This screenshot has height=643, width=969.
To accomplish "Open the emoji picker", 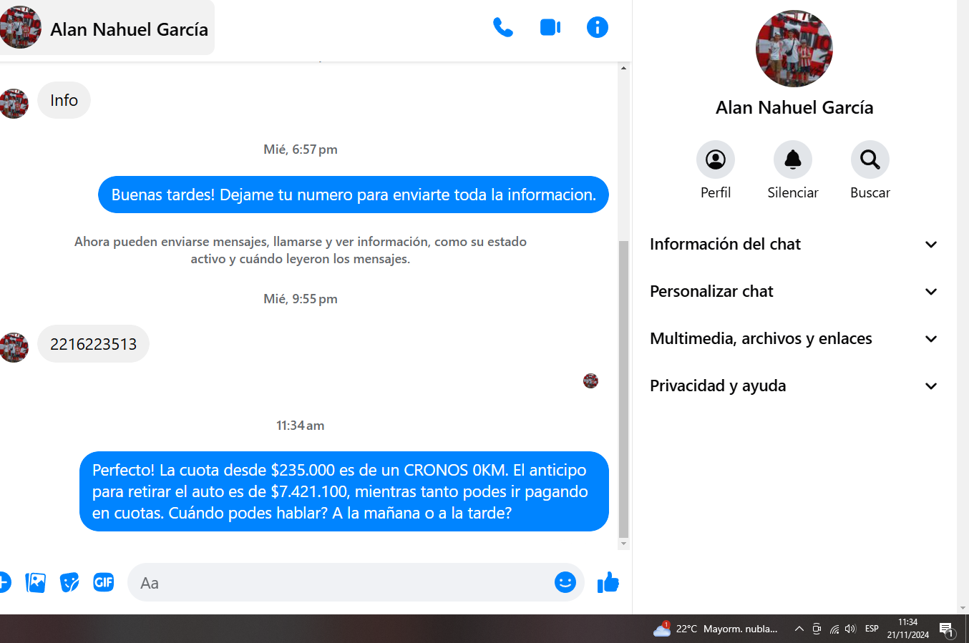I will [565, 582].
